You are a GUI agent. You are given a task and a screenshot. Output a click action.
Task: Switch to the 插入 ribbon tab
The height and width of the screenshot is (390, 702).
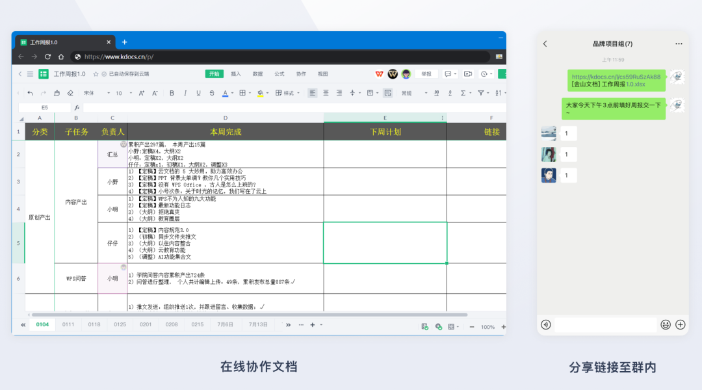(x=236, y=74)
